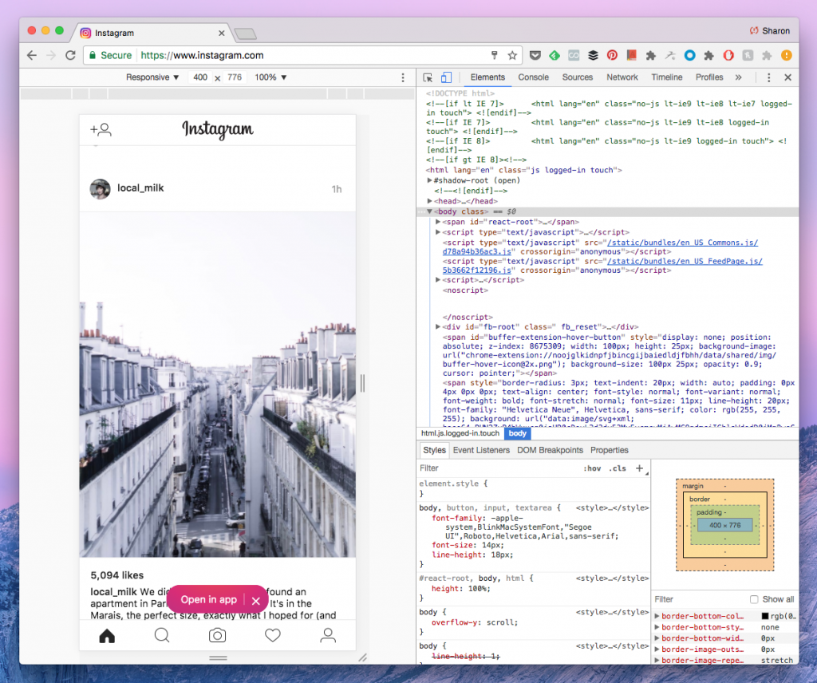Open the Instagram search magnifier icon

click(162, 636)
